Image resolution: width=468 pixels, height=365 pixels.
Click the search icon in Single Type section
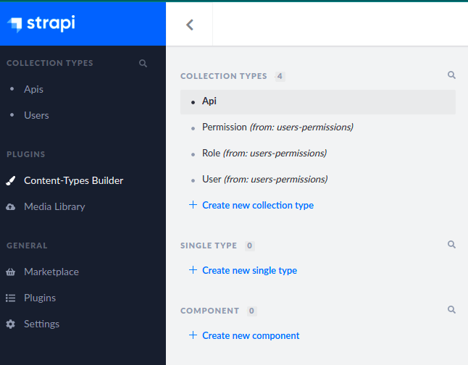[451, 245]
